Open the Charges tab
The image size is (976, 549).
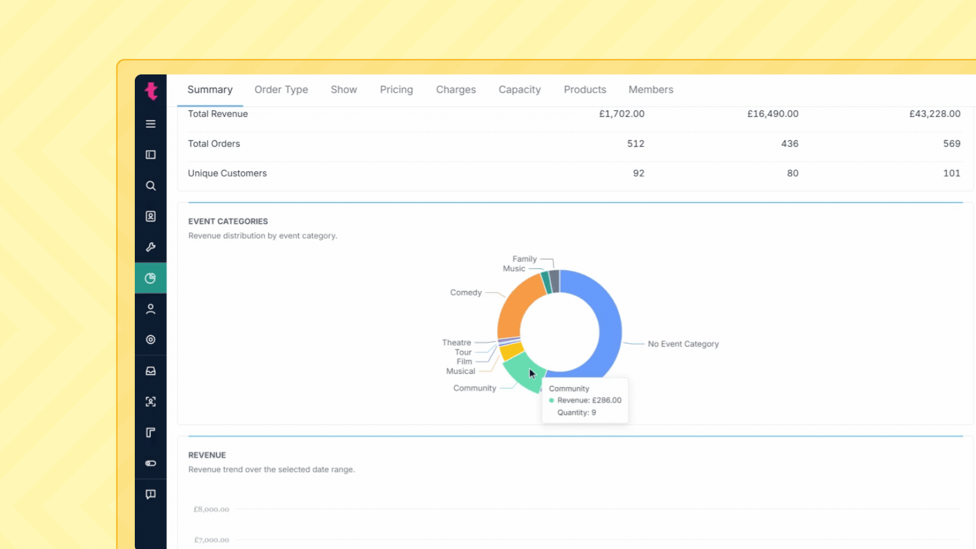[456, 90]
